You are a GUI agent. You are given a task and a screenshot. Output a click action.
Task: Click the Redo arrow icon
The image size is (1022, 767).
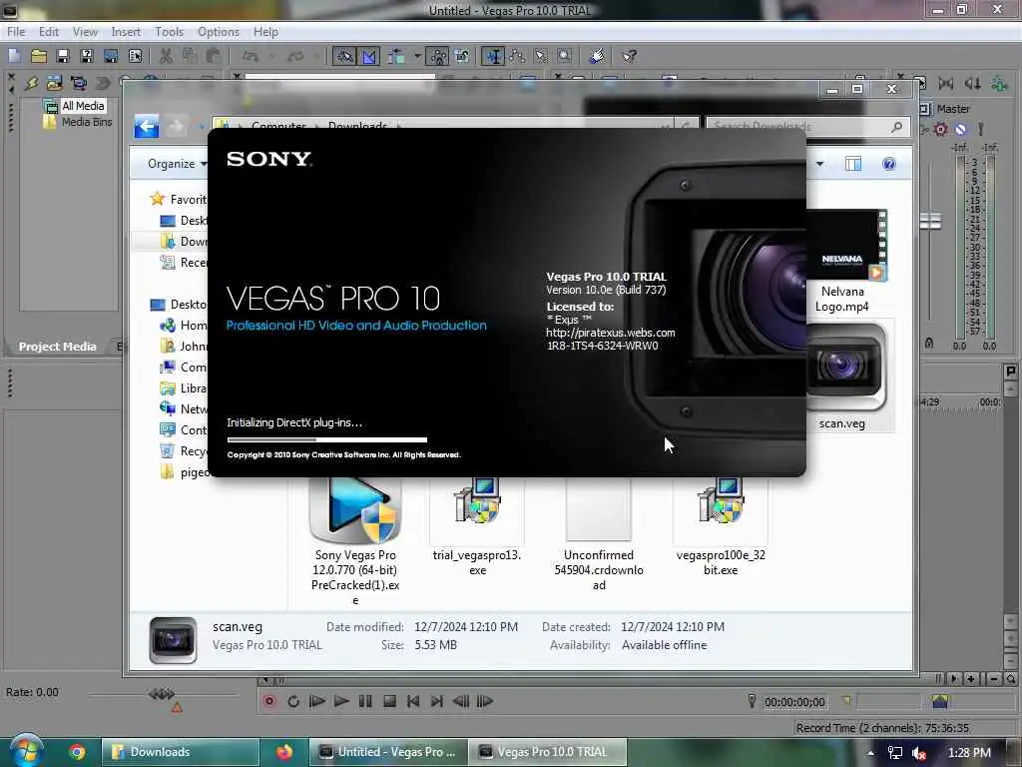coord(295,56)
